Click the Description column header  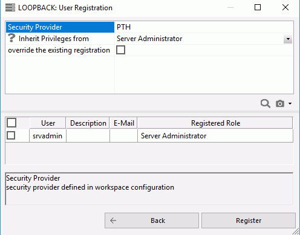coord(88,123)
